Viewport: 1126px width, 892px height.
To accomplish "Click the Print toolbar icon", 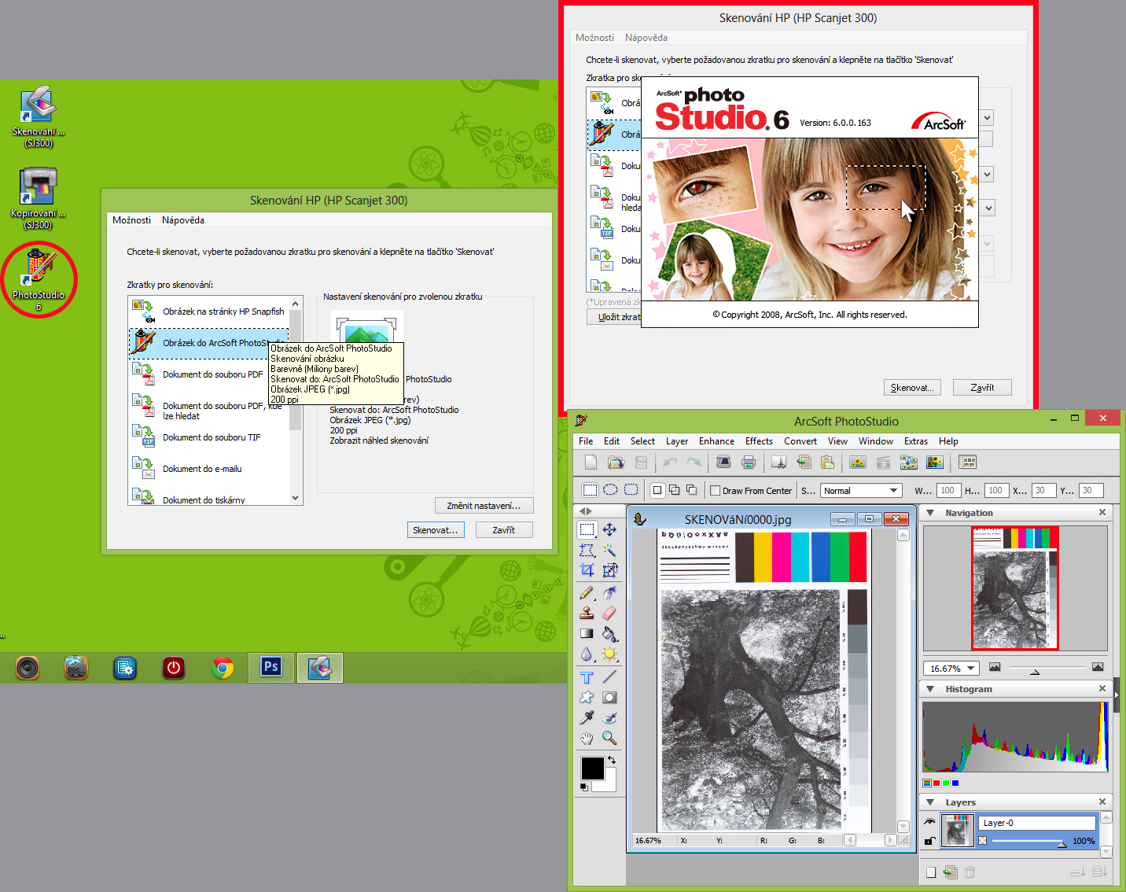I will point(749,463).
